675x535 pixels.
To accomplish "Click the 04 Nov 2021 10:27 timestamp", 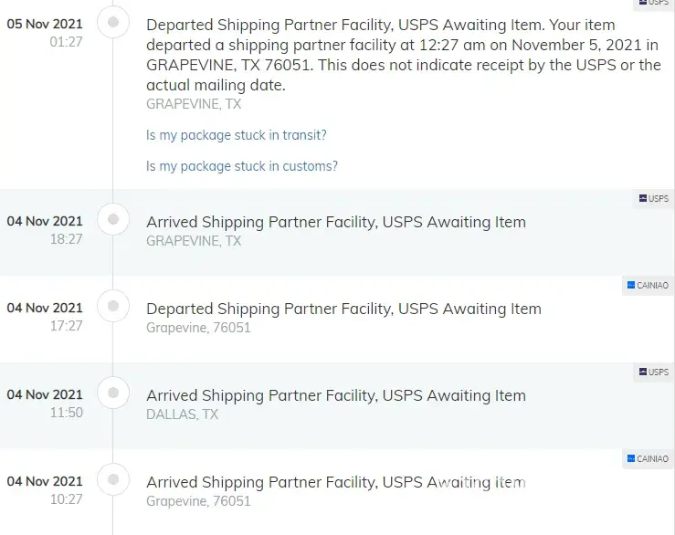I will pyautogui.click(x=45, y=489).
